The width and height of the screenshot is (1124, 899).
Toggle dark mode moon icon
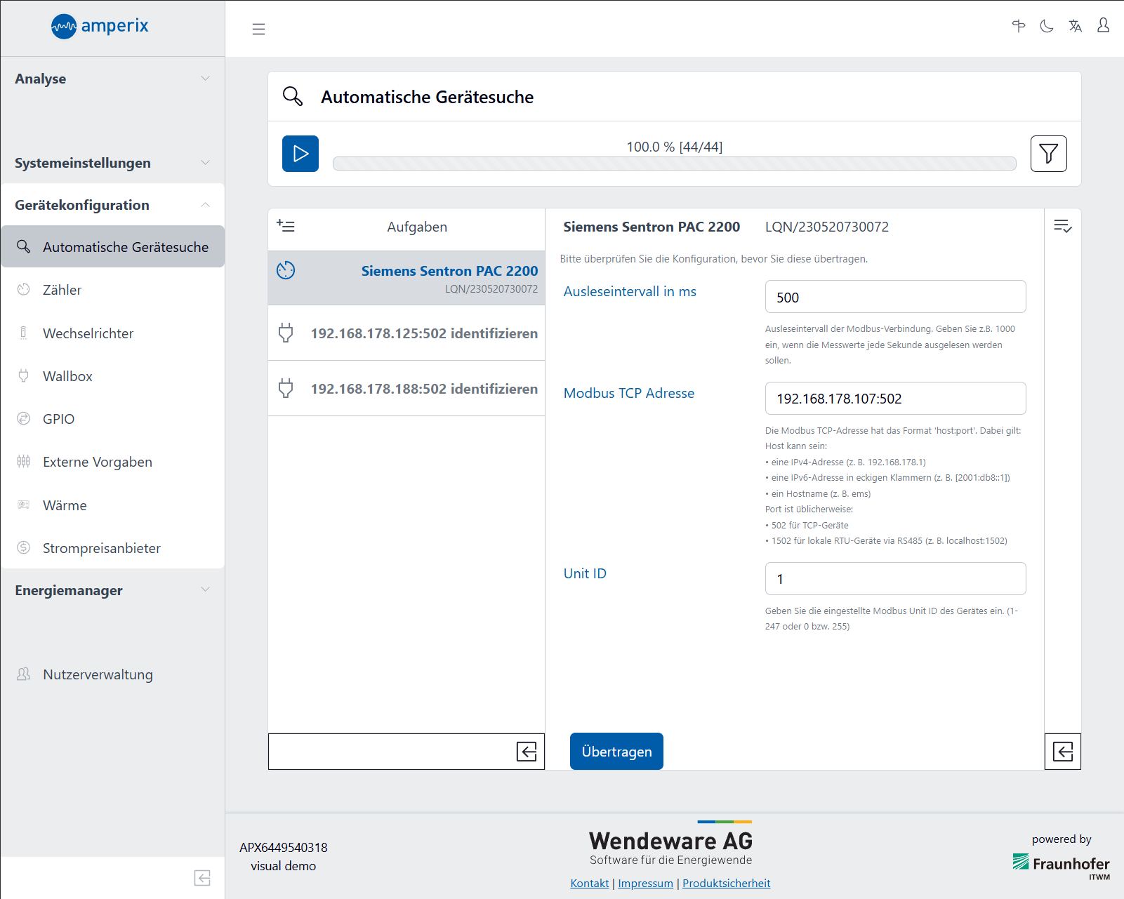(x=1047, y=27)
